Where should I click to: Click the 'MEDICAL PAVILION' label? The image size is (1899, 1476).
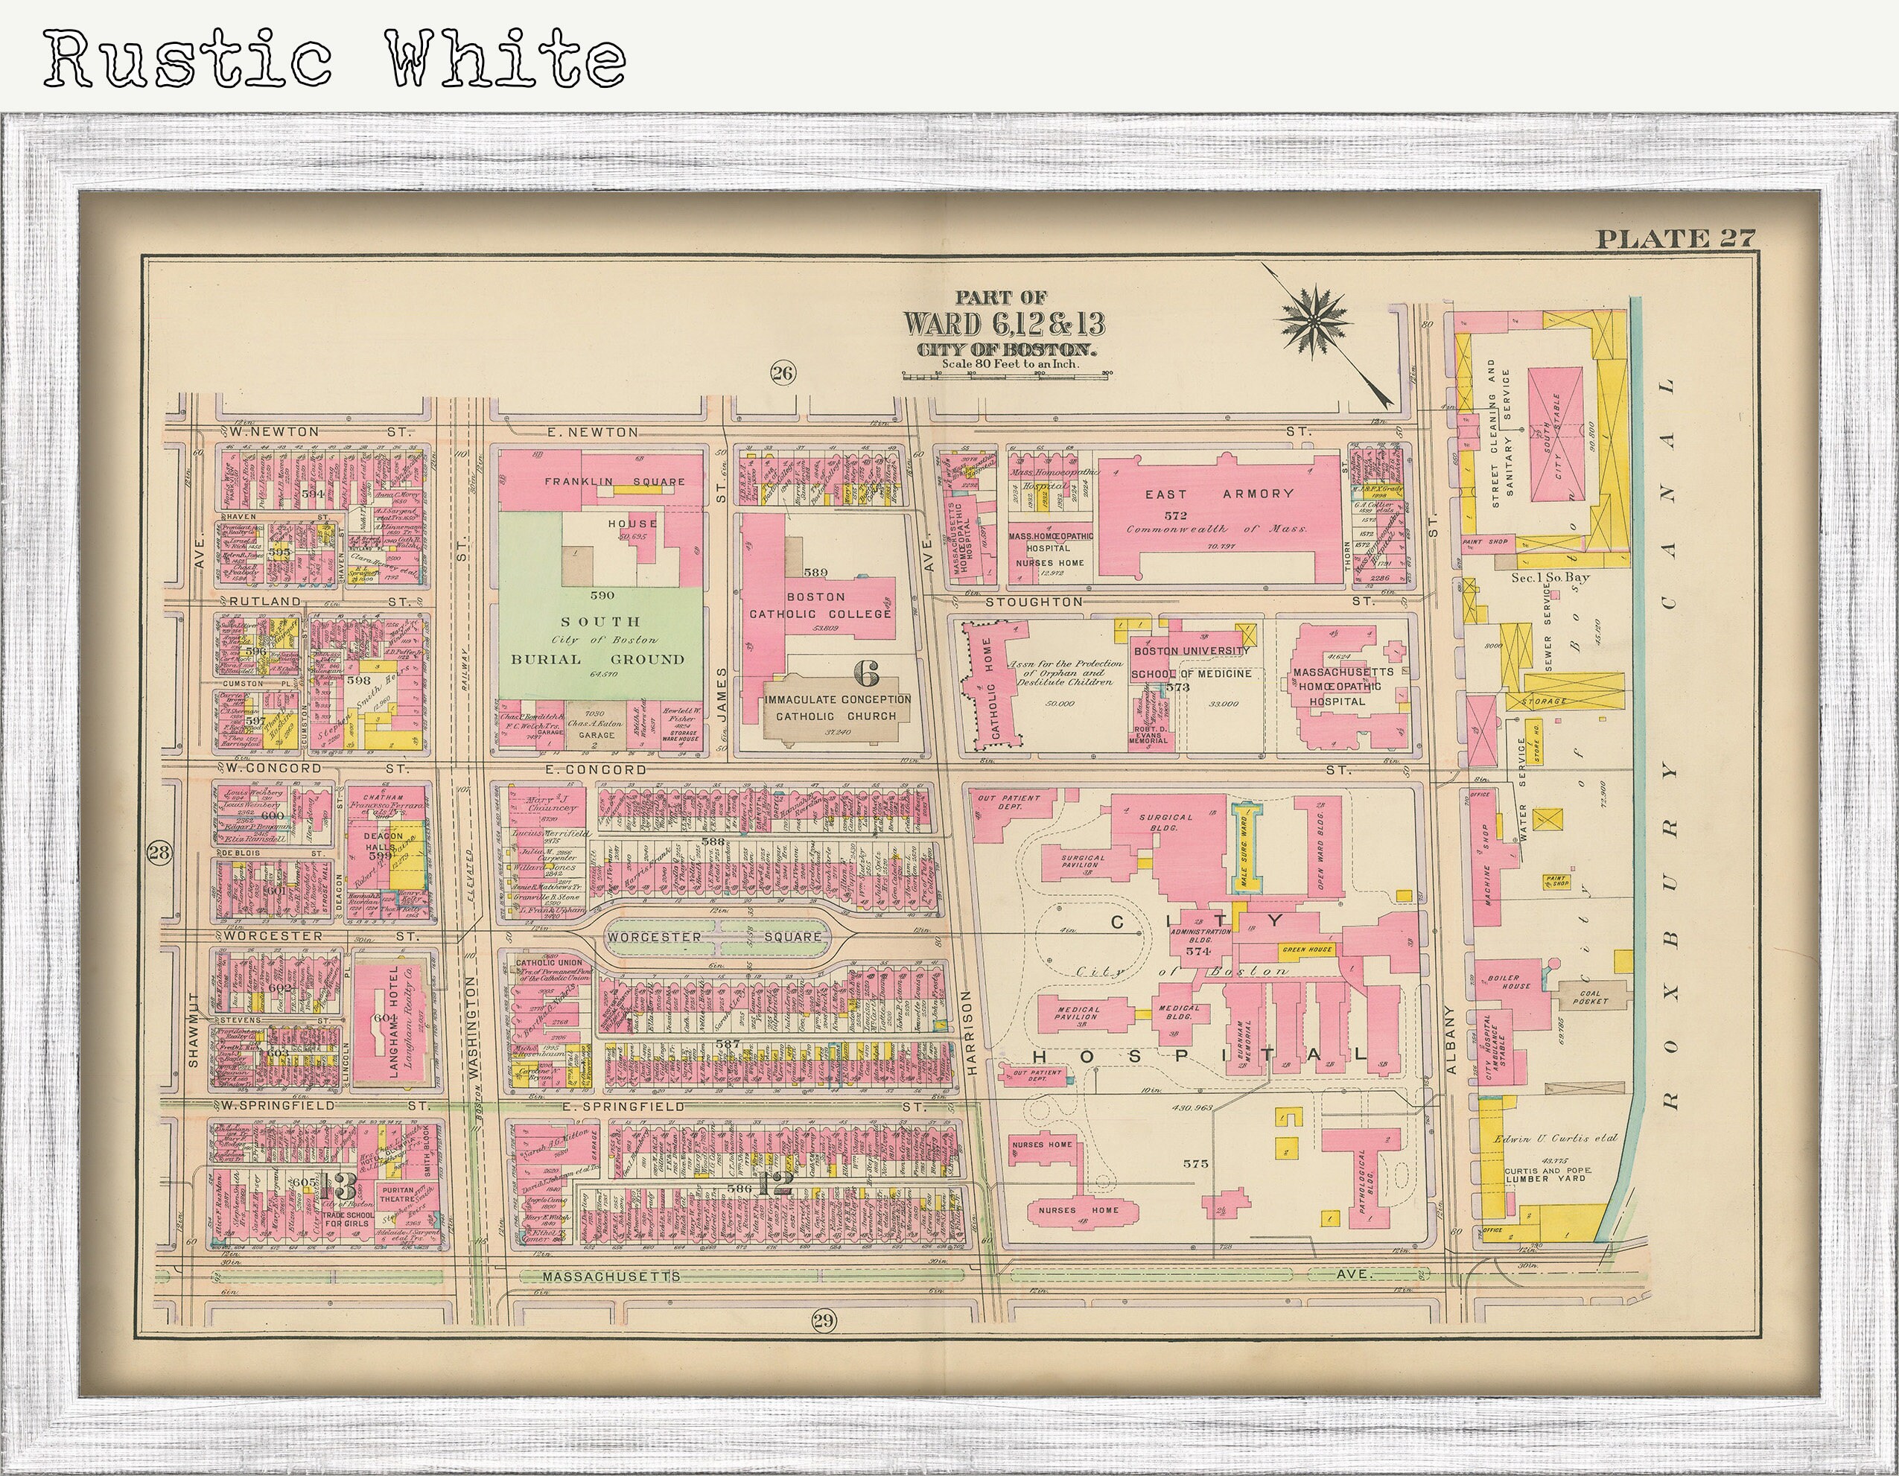[x=1078, y=1014]
